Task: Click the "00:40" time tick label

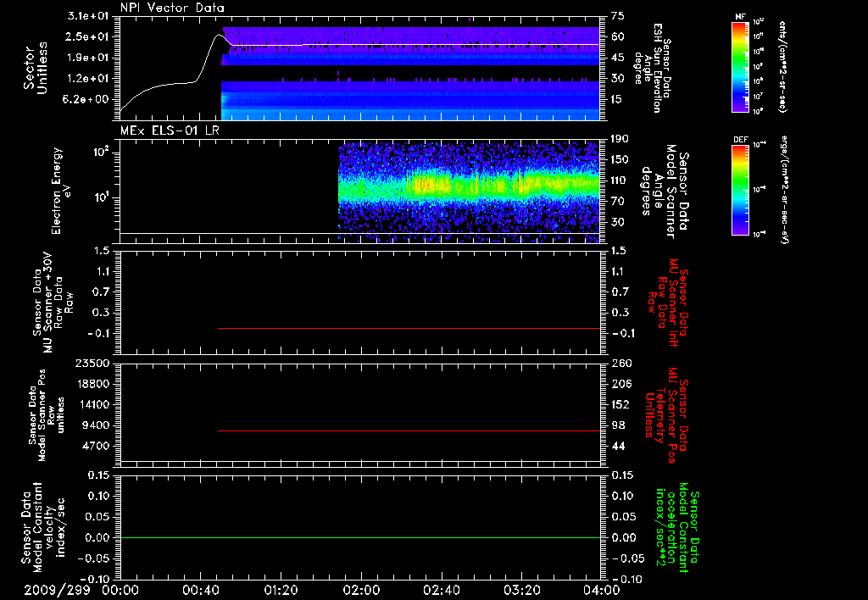Action: click(200, 590)
